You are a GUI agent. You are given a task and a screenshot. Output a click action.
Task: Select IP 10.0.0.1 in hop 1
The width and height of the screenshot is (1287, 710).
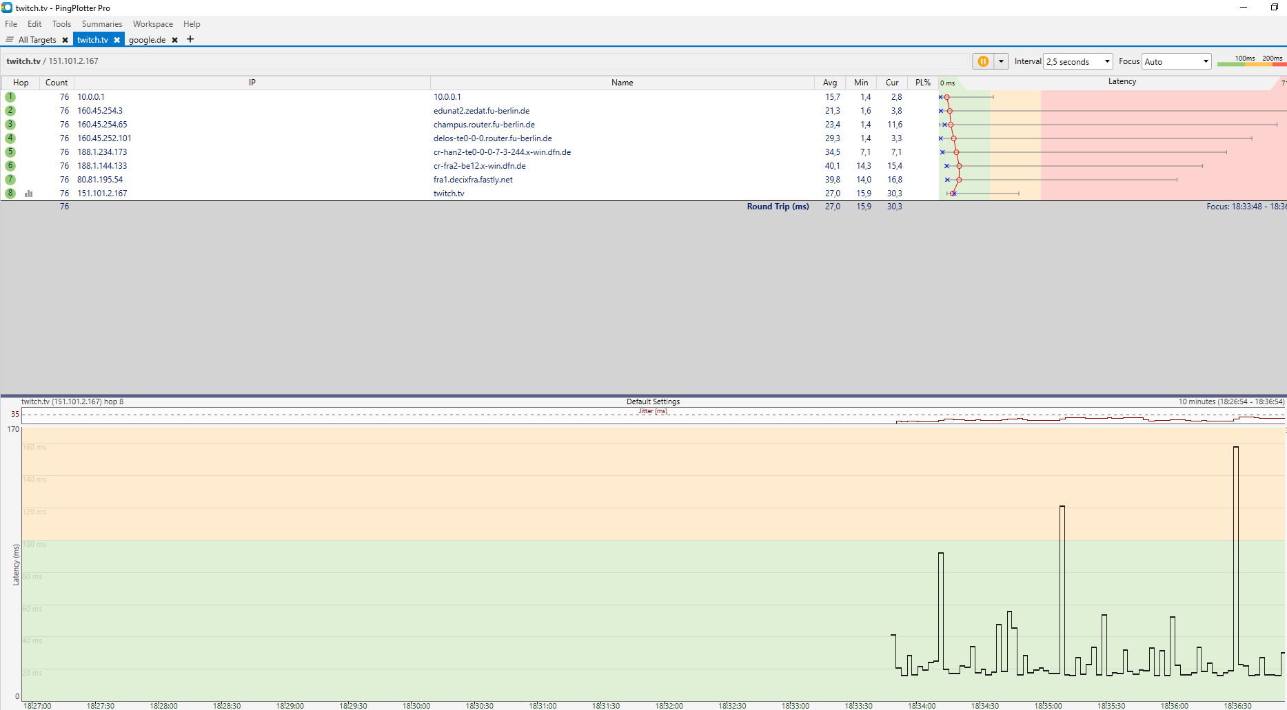pos(91,97)
